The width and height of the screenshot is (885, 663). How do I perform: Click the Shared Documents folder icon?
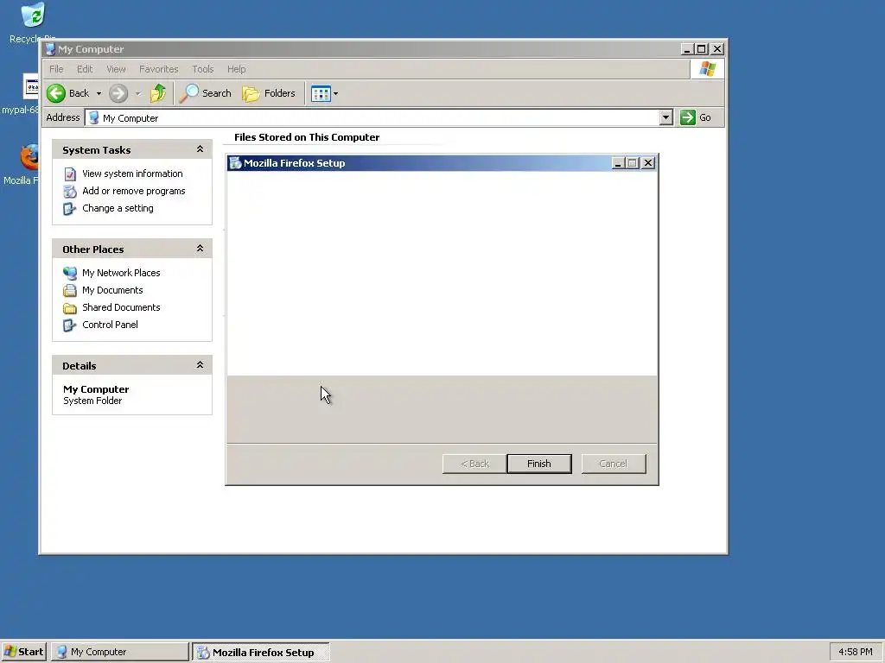pyautogui.click(x=70, y=308)
